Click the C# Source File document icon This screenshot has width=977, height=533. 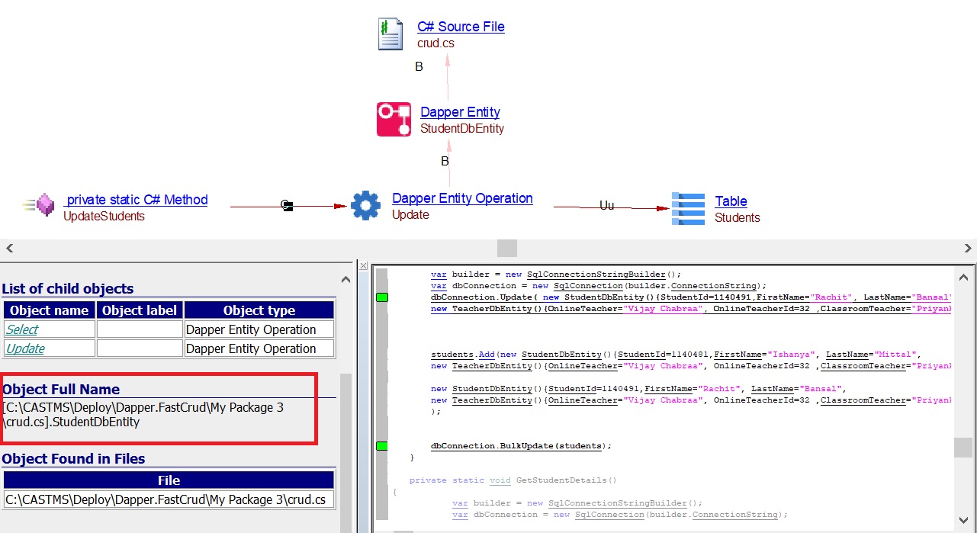(390, 34)
